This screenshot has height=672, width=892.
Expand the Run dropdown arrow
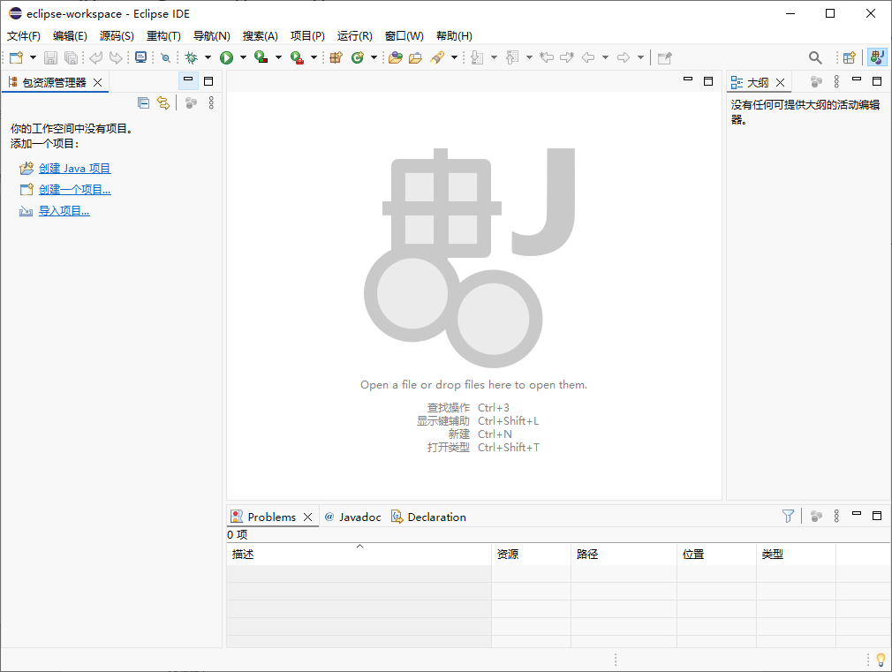click(243, 57)
